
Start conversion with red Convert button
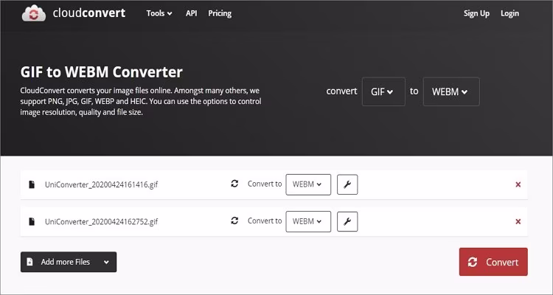[x=493, y=262]
